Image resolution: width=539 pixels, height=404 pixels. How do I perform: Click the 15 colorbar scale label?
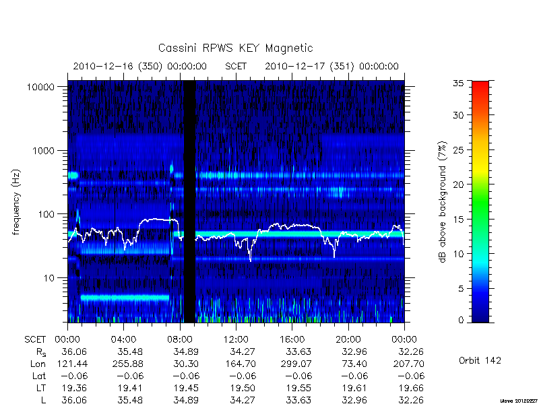(x=458, y=220)
